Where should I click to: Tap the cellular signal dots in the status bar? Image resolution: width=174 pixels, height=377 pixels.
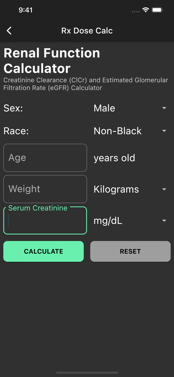tap(136, 11)
